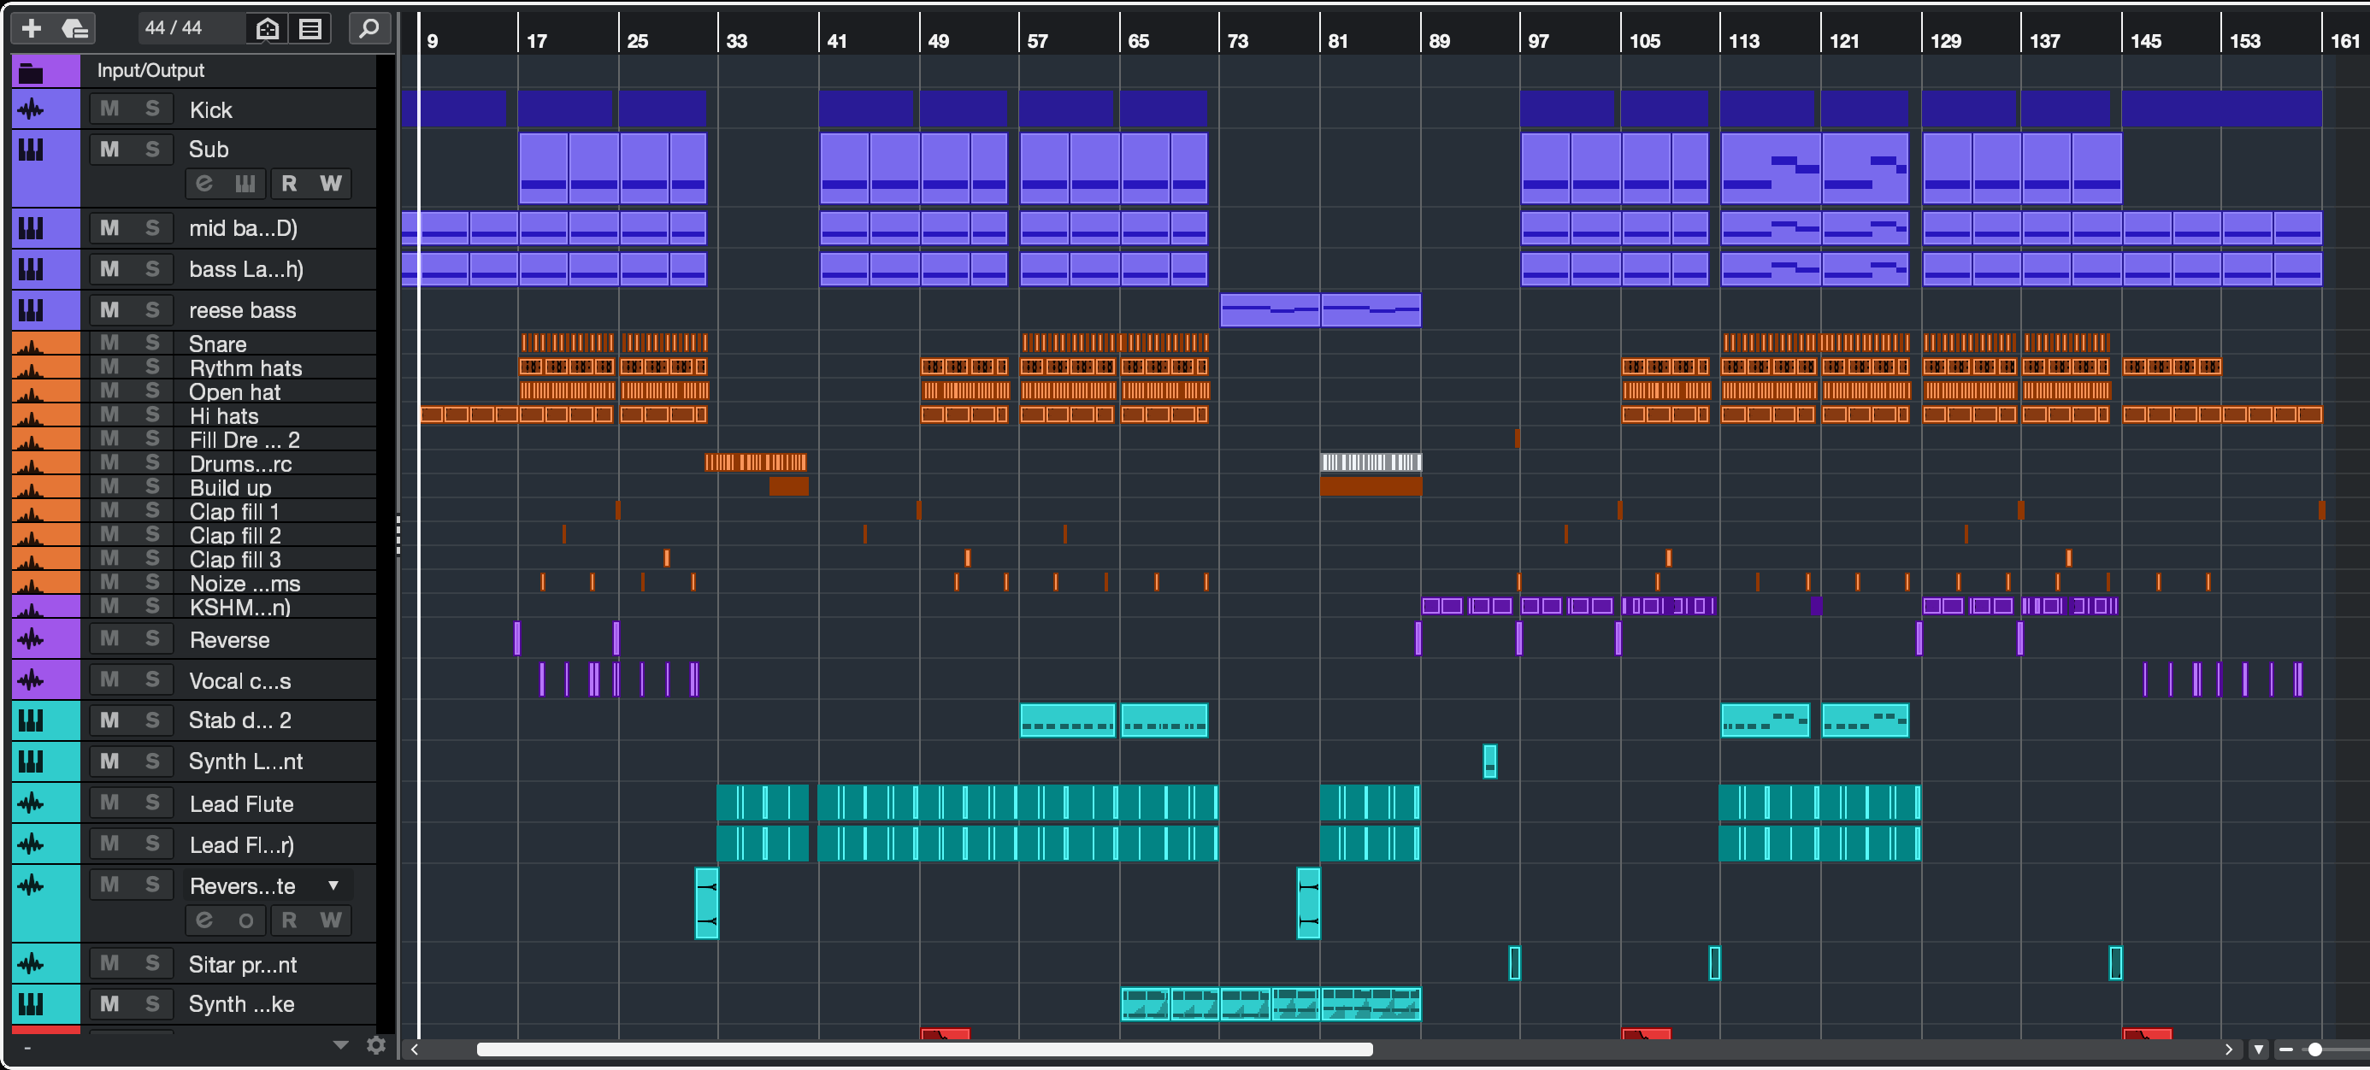Open Sub track edit instrument icon
The width and height of the screenshot is (2370, 1070).
[x=204, y=183]
